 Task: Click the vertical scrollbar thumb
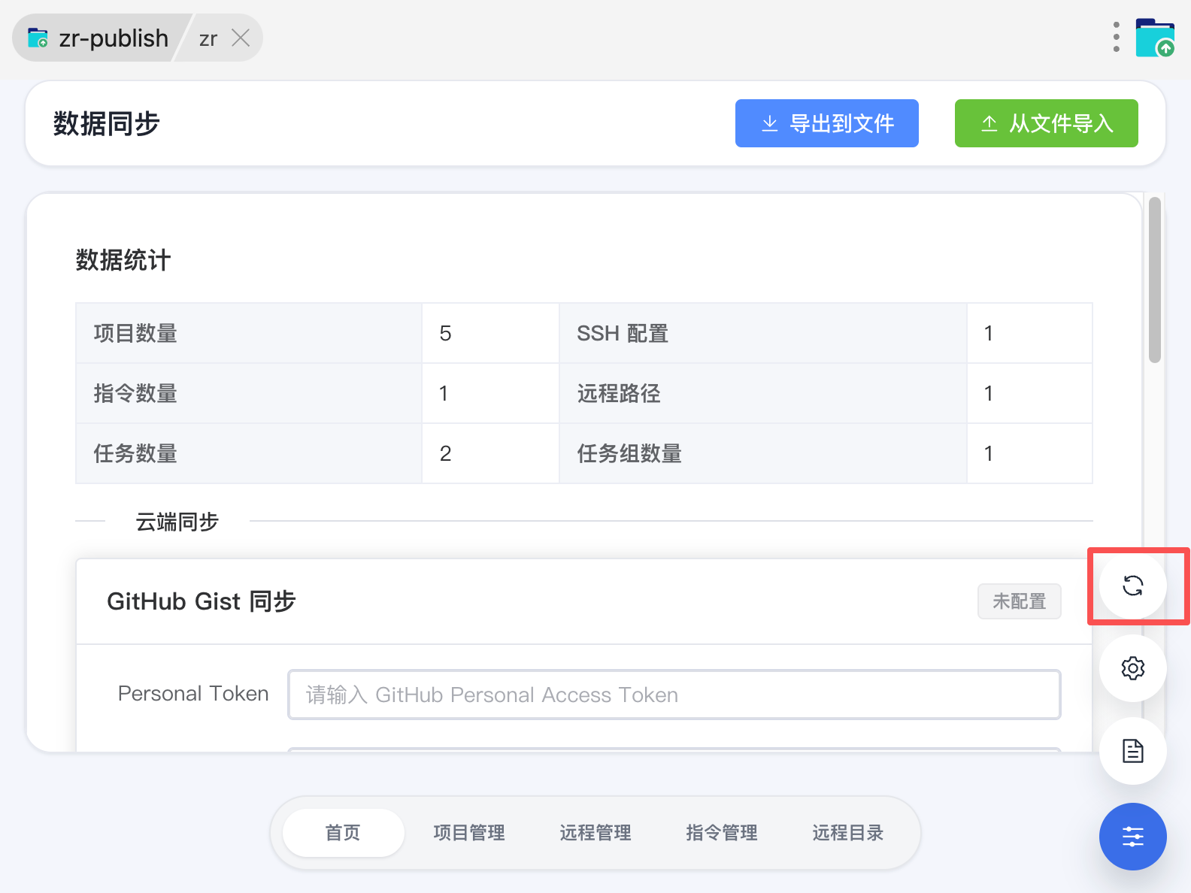1155,280
